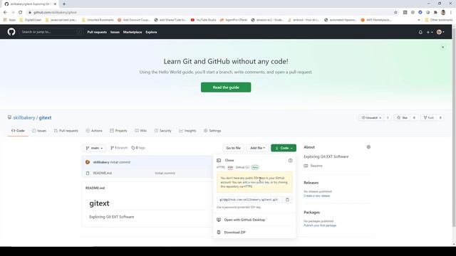Copy the SSH clone URL

point(287,200)
